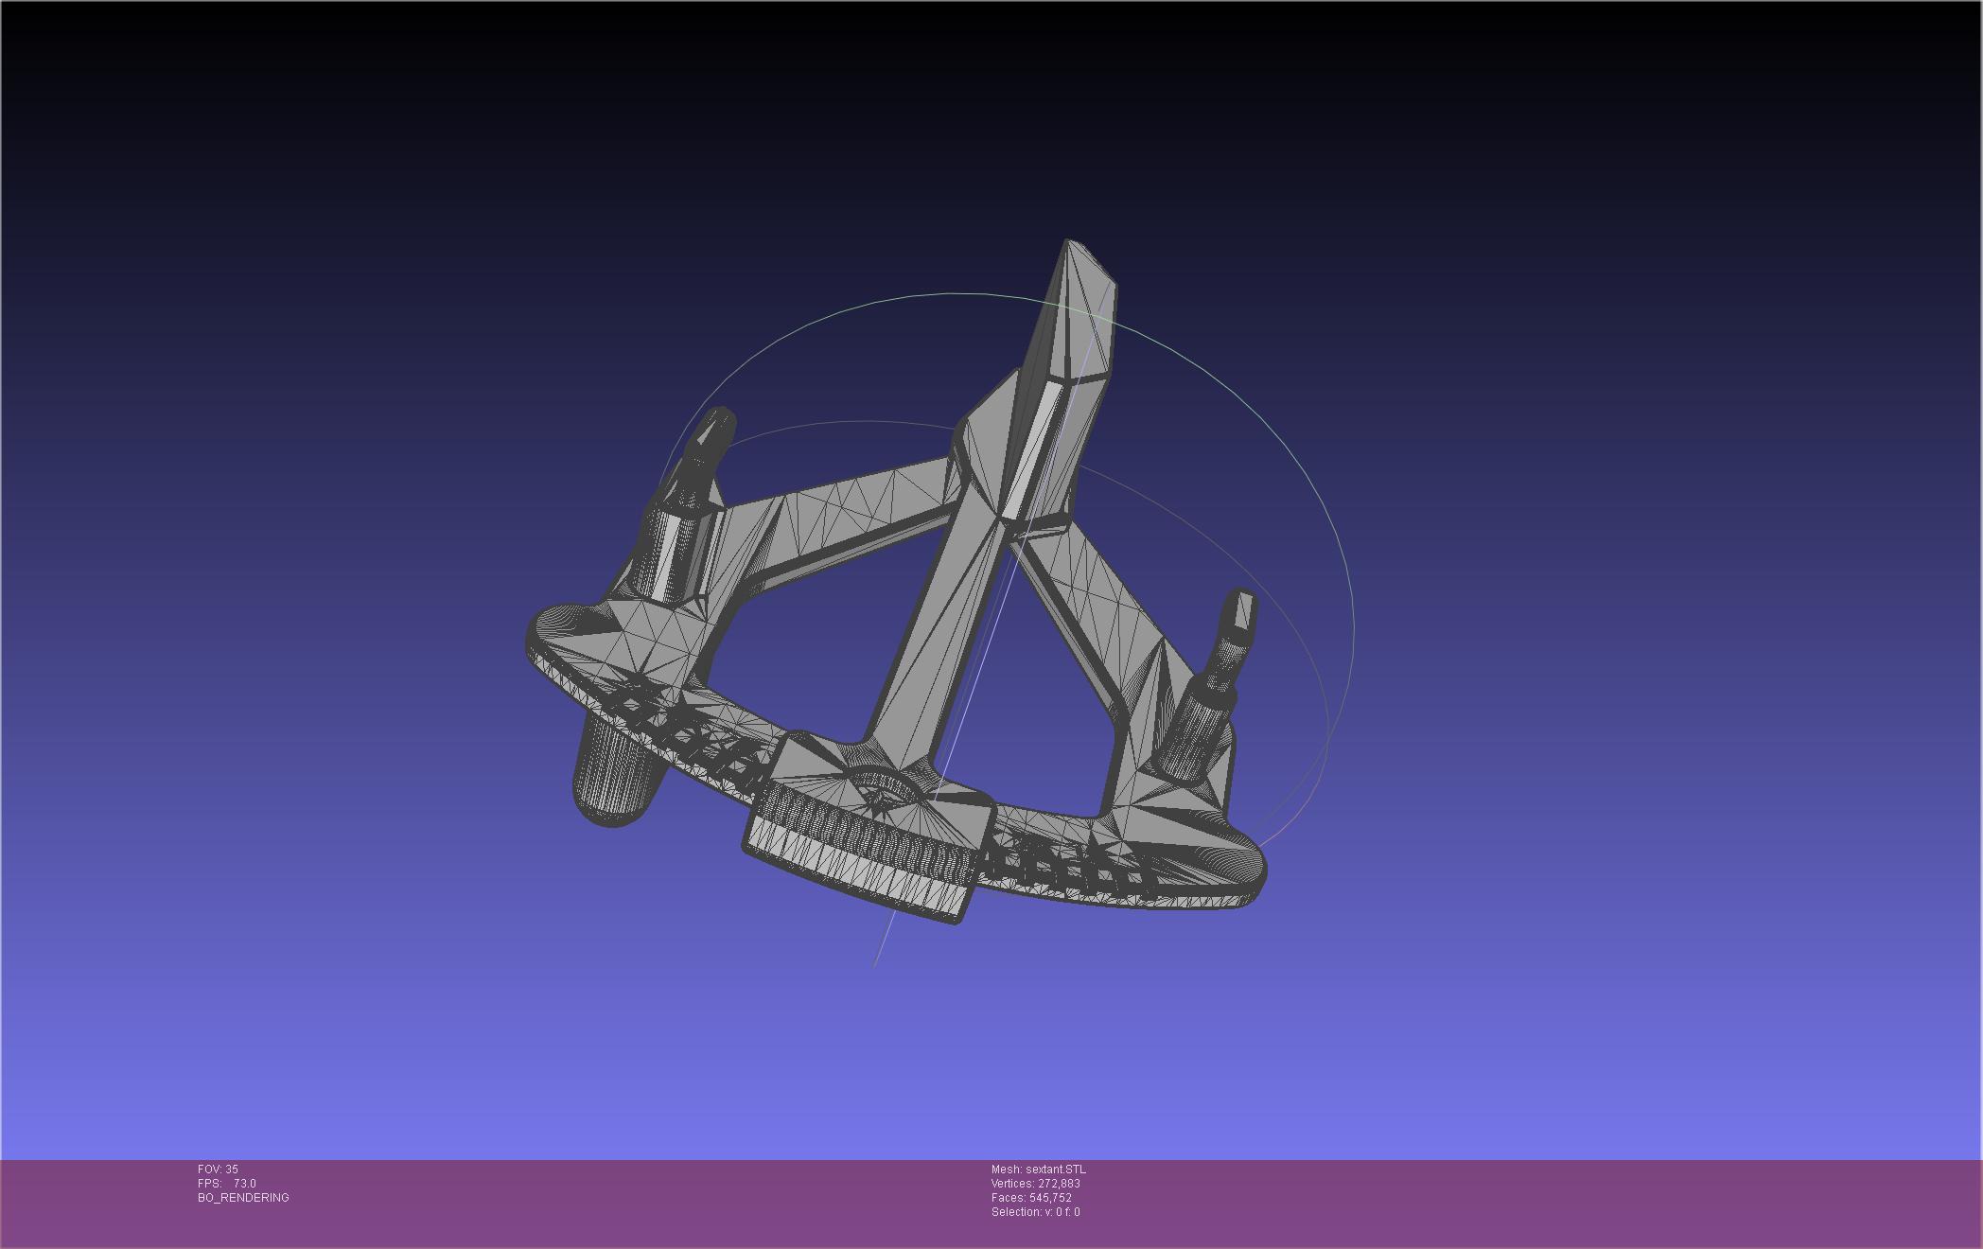The height and width of the screenshot is (1249, 1983).
Task: Click the BO_RENDERING status text
Action: [x=243, y=1198]
